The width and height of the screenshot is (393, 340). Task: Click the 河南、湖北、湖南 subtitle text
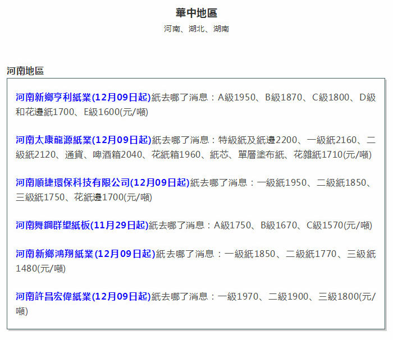tap(196, 29)
